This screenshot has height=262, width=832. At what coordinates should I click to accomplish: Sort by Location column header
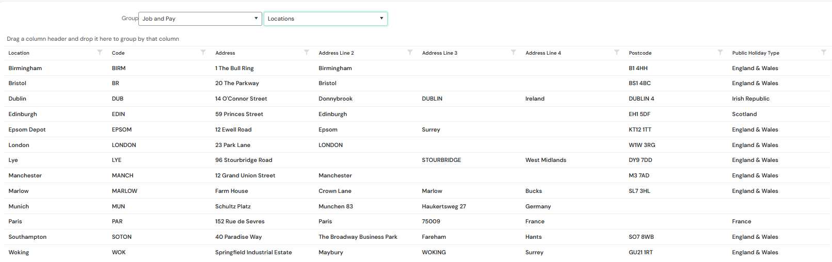coord(19,53)
